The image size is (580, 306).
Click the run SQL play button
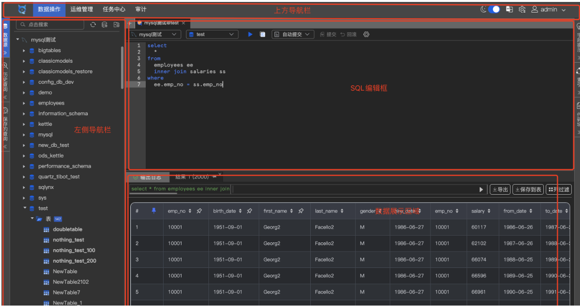[x=250, y=35]
